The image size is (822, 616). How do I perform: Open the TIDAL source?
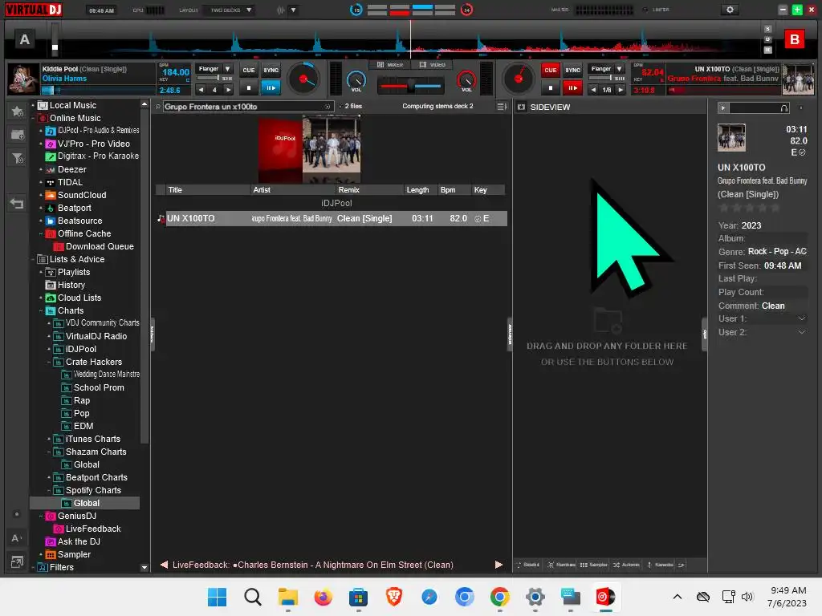pyautogui.click(x=70, y=182)
